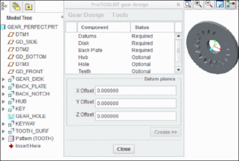Click the zoom in magnifier icon
239x161 pixels.
coord(198,4)
